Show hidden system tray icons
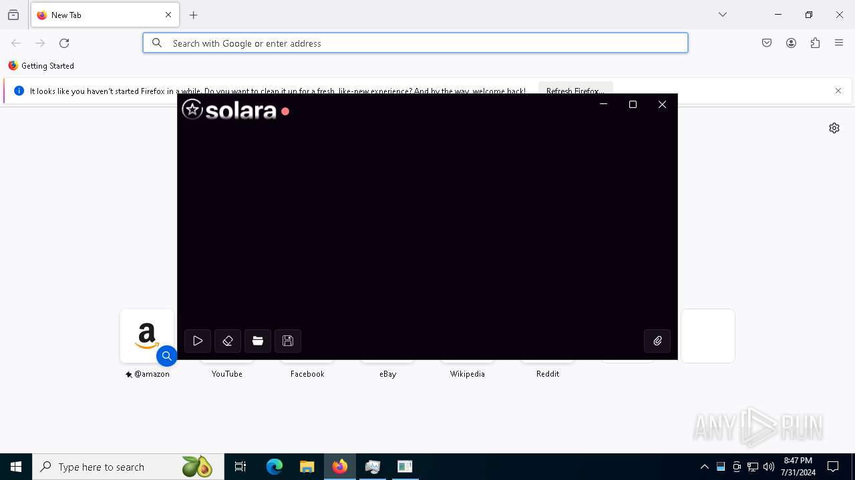The width and height of the screenshot is (855, 480). [x=704, y=467]
